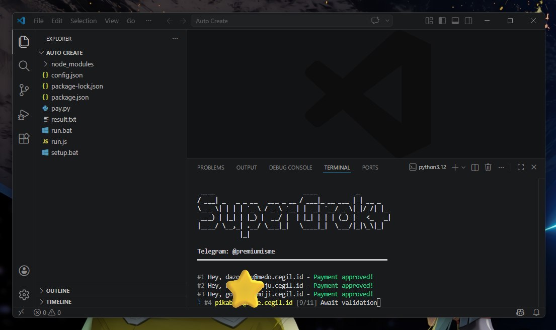
Task: Open the View menu
Action: tap(112, 21)
